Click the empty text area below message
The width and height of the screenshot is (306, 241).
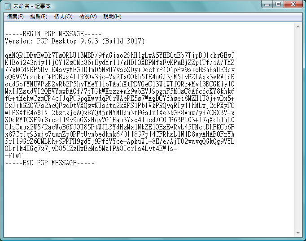[x=149, y=201]
